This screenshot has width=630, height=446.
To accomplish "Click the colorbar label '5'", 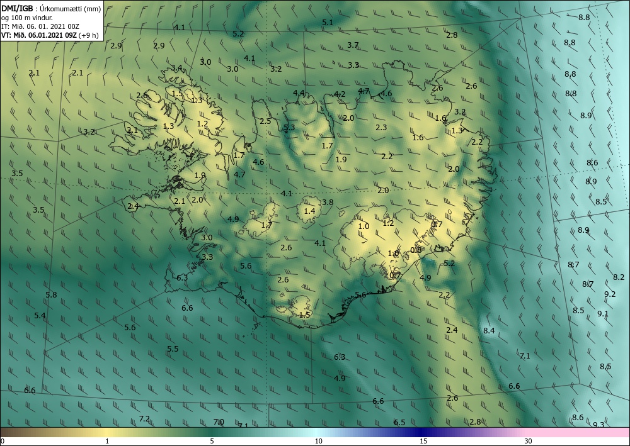I will 212,441.
